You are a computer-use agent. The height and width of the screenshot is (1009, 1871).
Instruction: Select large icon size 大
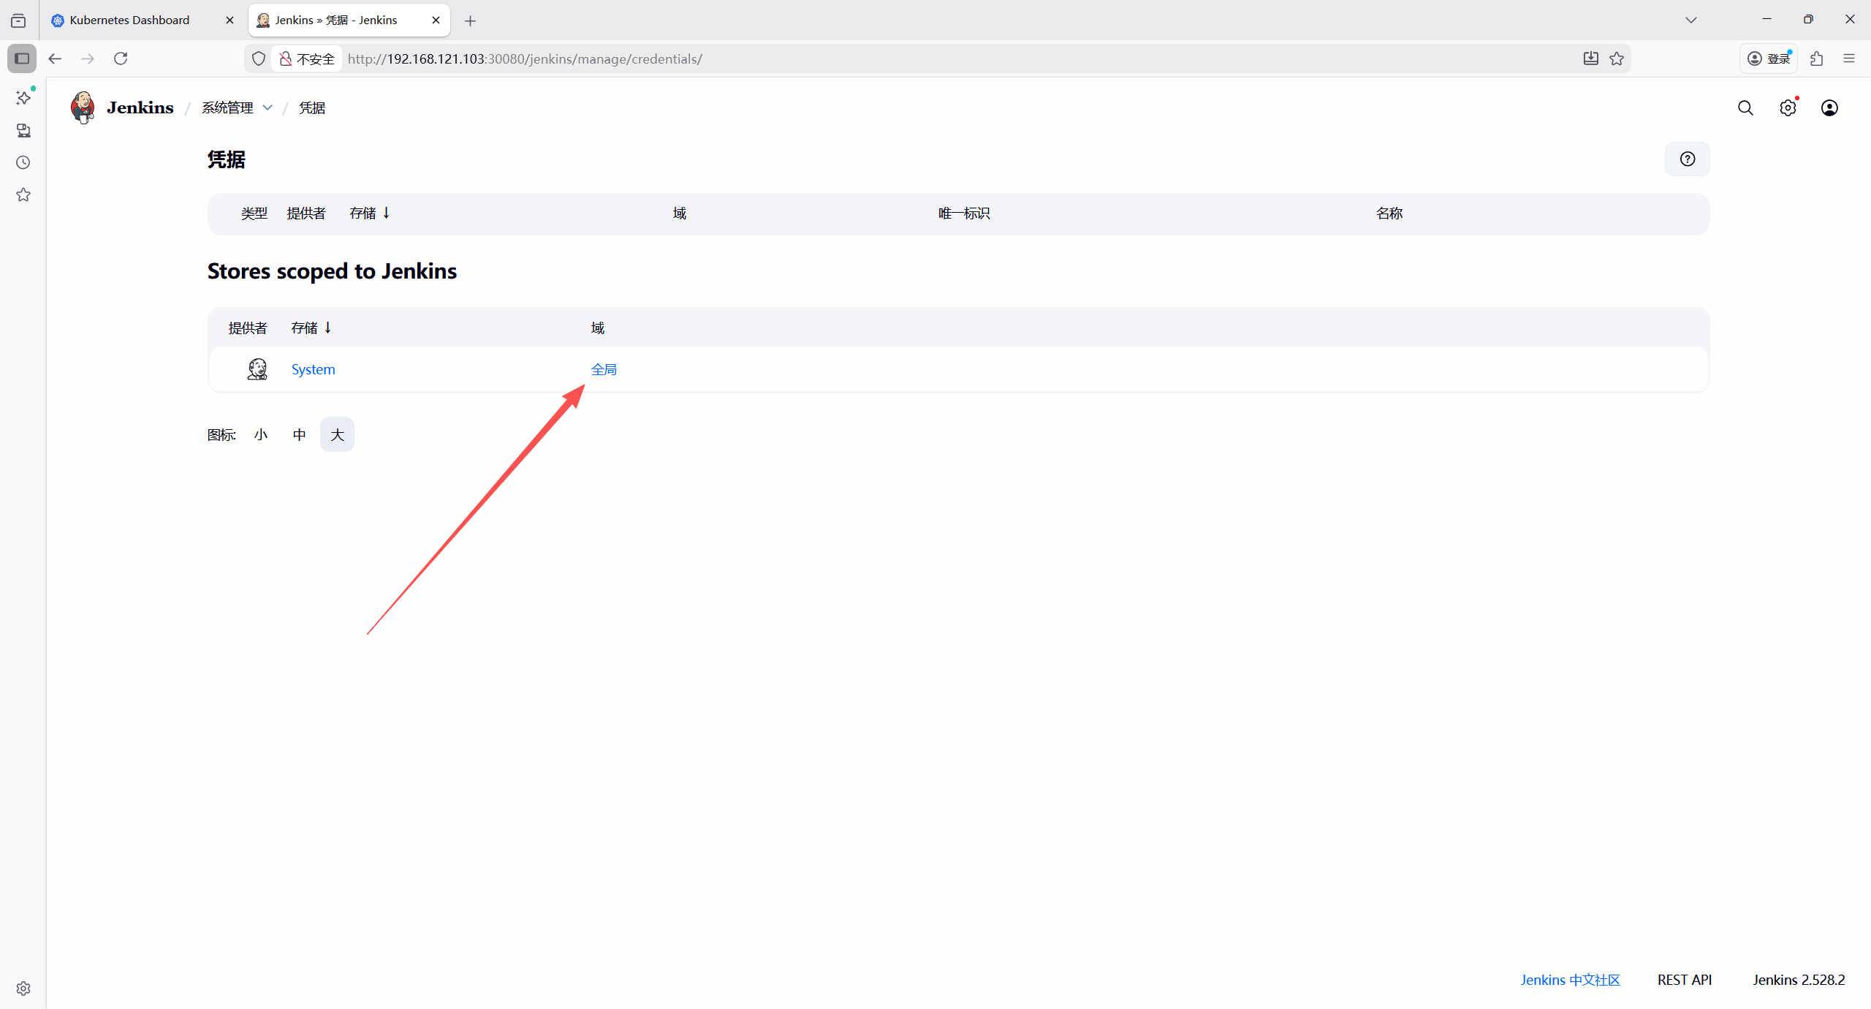coord(337,435)
